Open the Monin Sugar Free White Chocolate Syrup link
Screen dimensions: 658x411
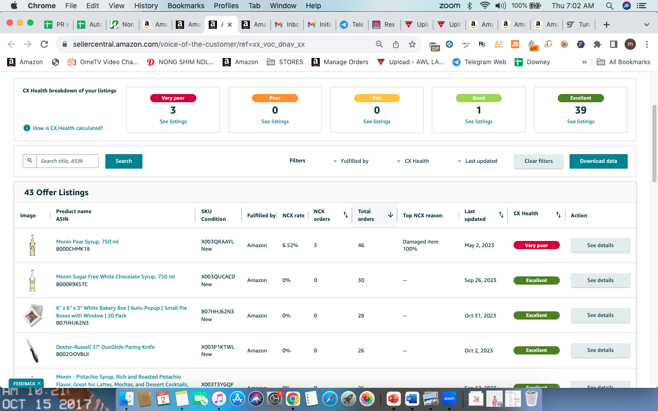[x=116, y=276]
